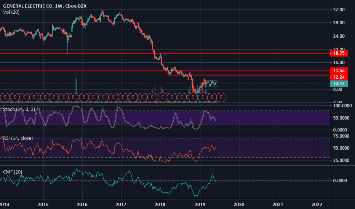Click the 2018 label on time axis
355x209 pixels.
[x=160, y=204]
